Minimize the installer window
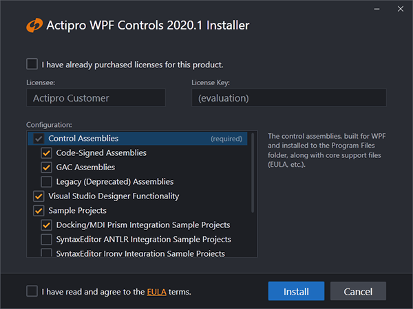 [x=377, y=9]
